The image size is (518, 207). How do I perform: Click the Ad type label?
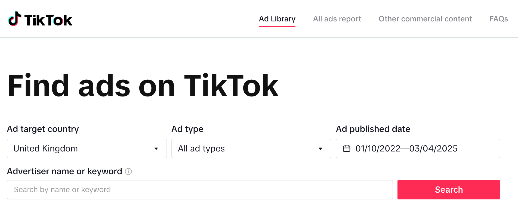pos(187,129)
